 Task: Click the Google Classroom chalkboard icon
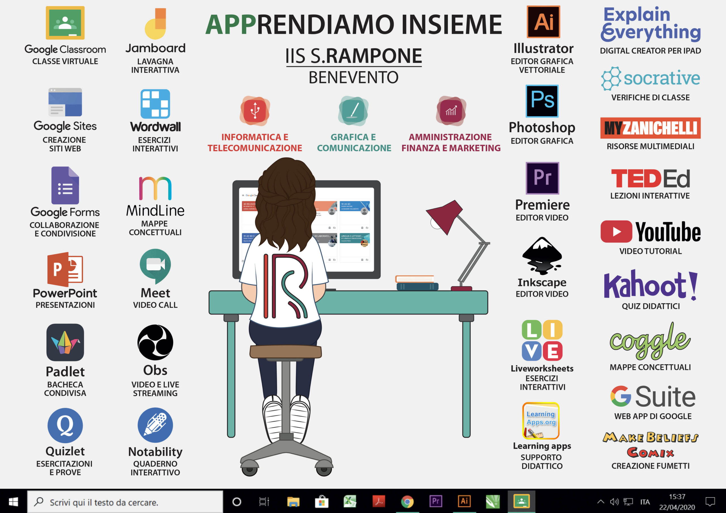65,23
